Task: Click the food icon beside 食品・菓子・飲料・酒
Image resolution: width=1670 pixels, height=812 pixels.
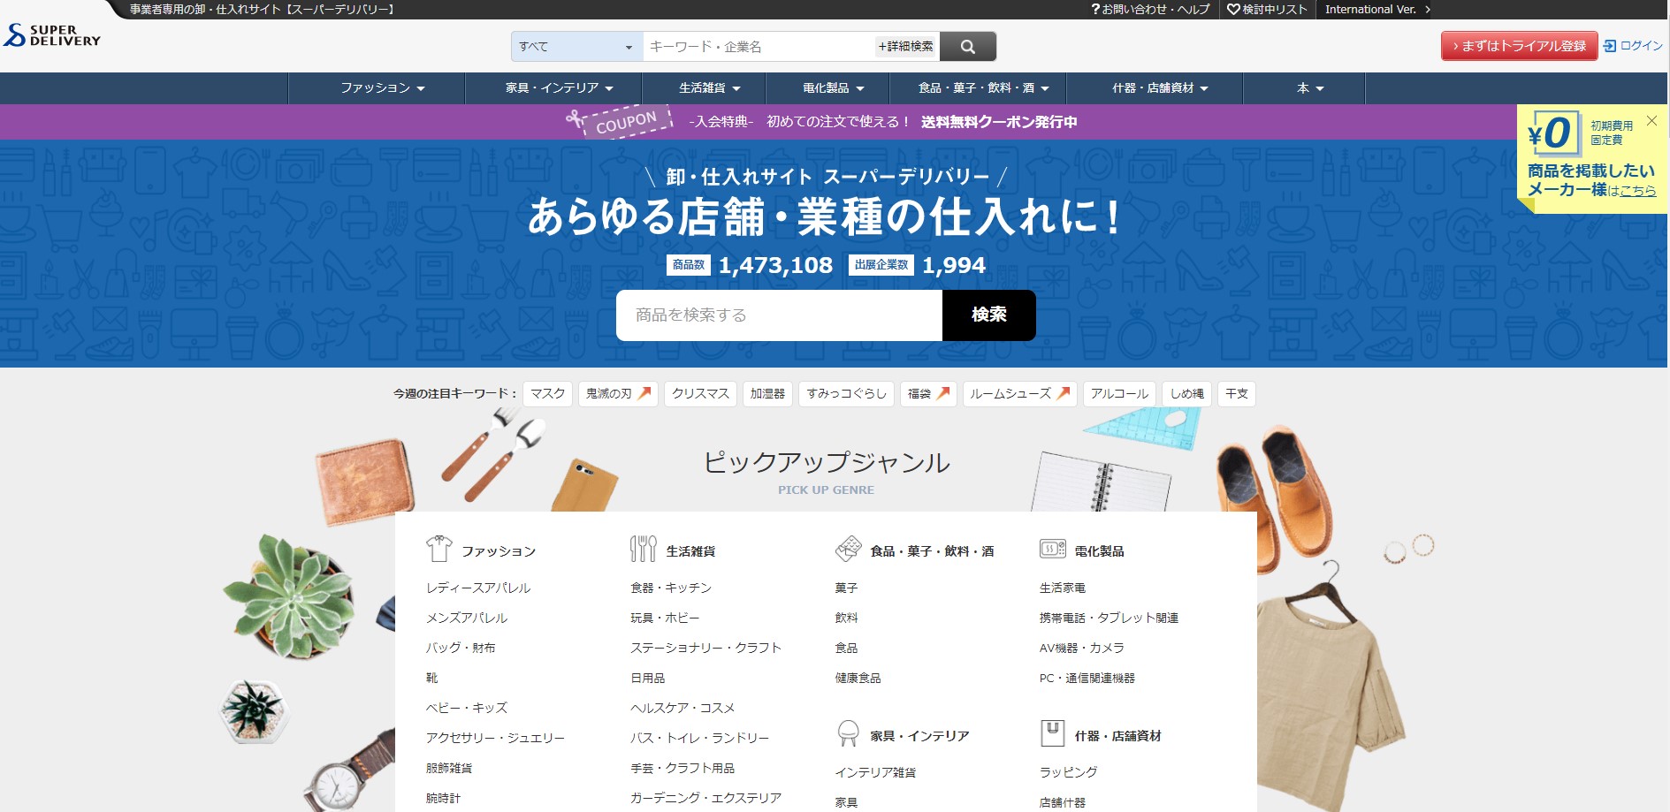Action: coord(848,549)
